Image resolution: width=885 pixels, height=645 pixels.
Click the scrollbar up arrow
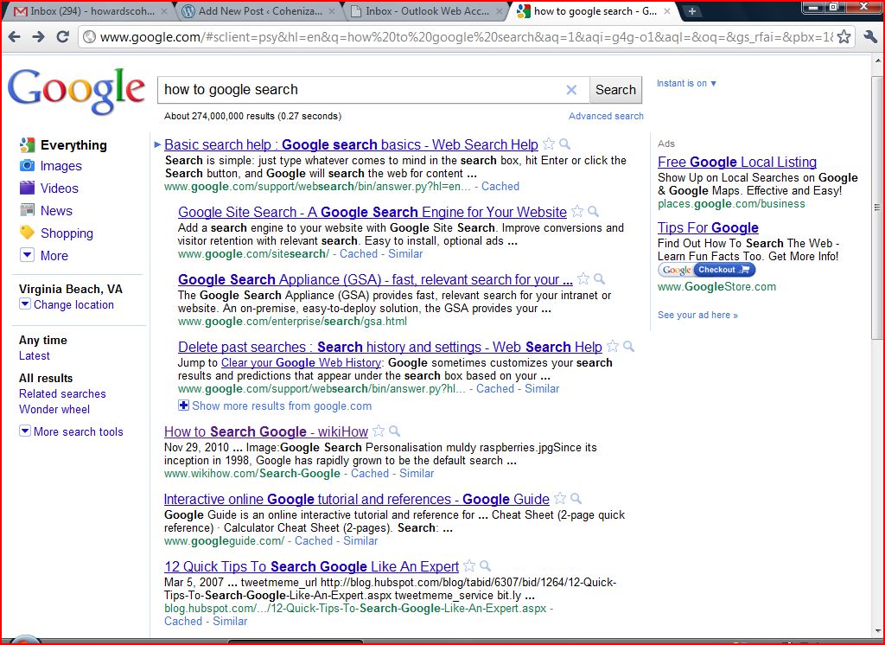(x=878, y=61)
